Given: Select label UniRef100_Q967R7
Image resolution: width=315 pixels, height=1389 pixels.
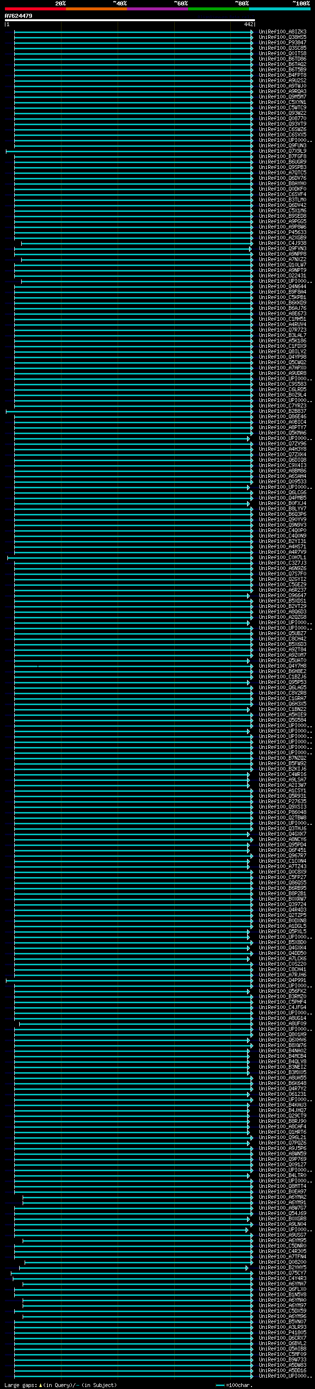Looking at the screenshot, I should (283, 856).
